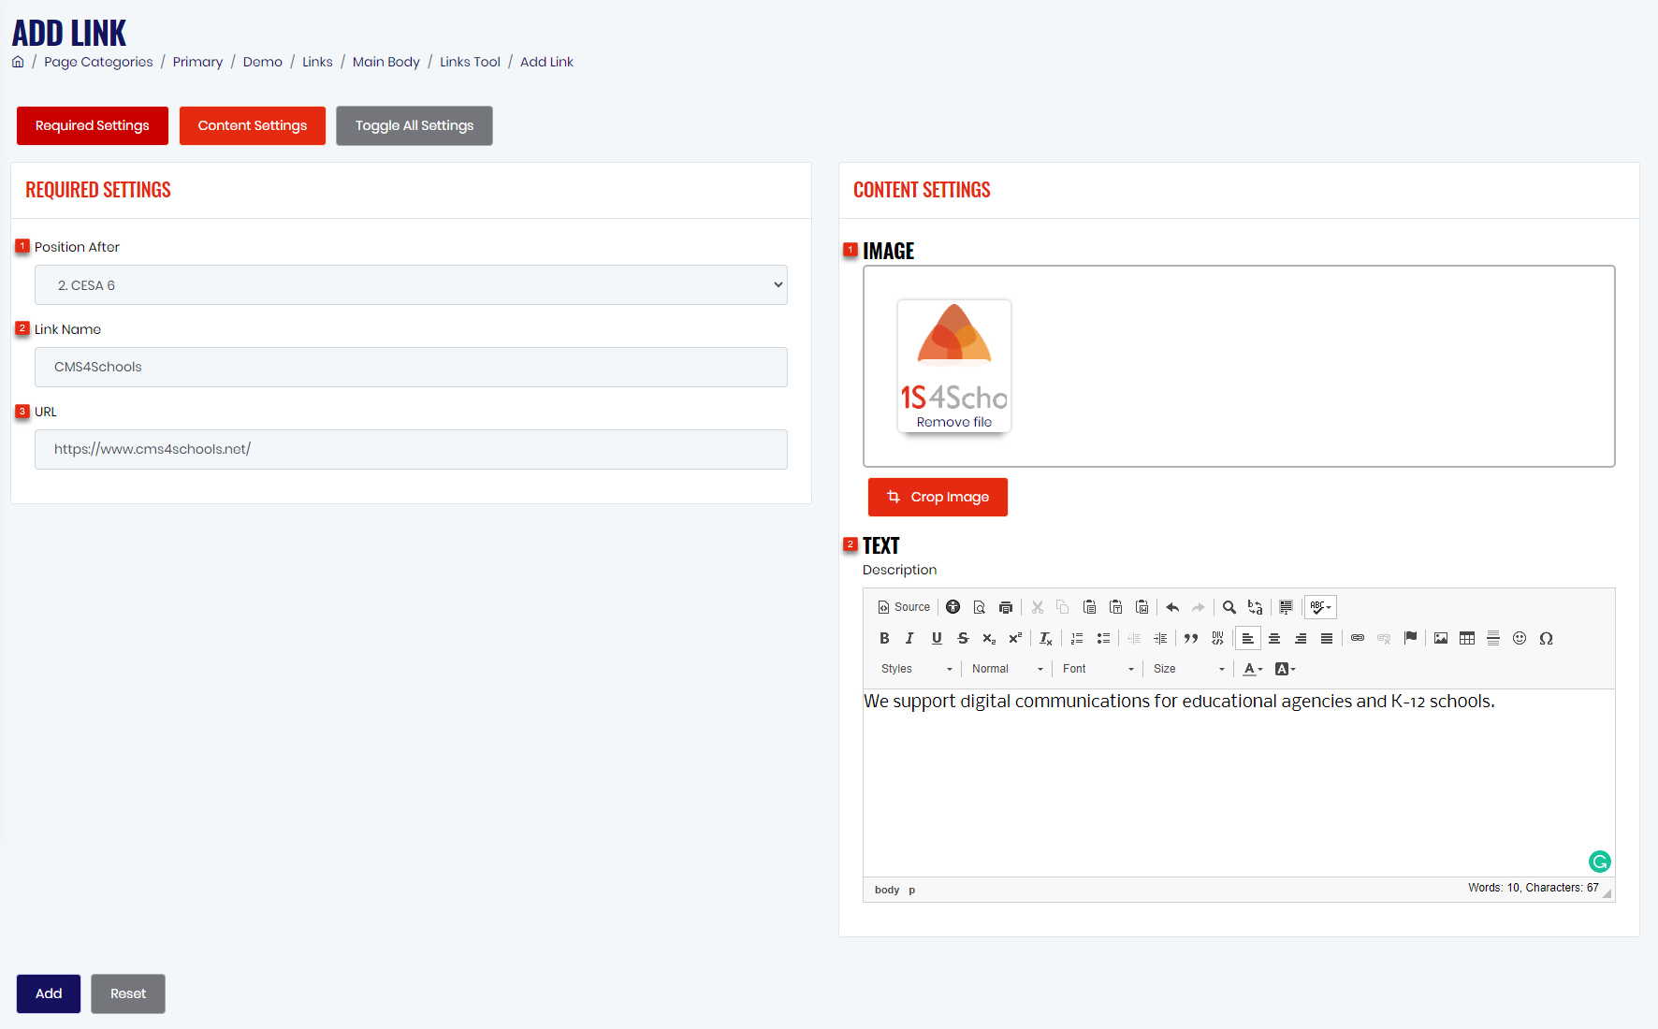Toggle underline formatting
This screenshot has height=1029, width=1658.
pos(937,638)
